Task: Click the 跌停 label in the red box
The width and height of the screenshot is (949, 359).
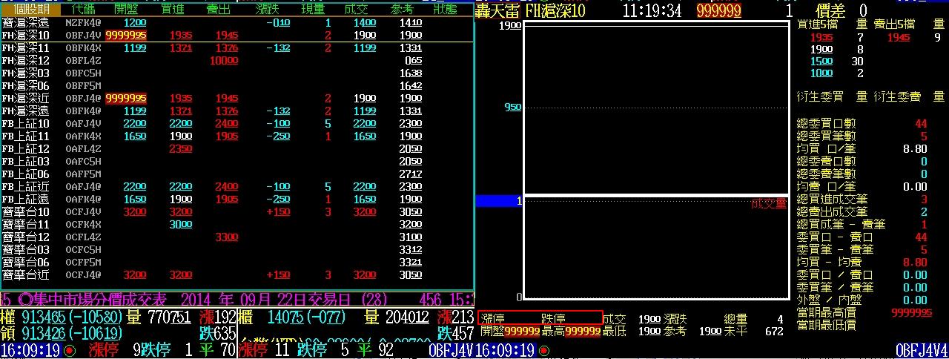Action: click(x=552, y=318)
